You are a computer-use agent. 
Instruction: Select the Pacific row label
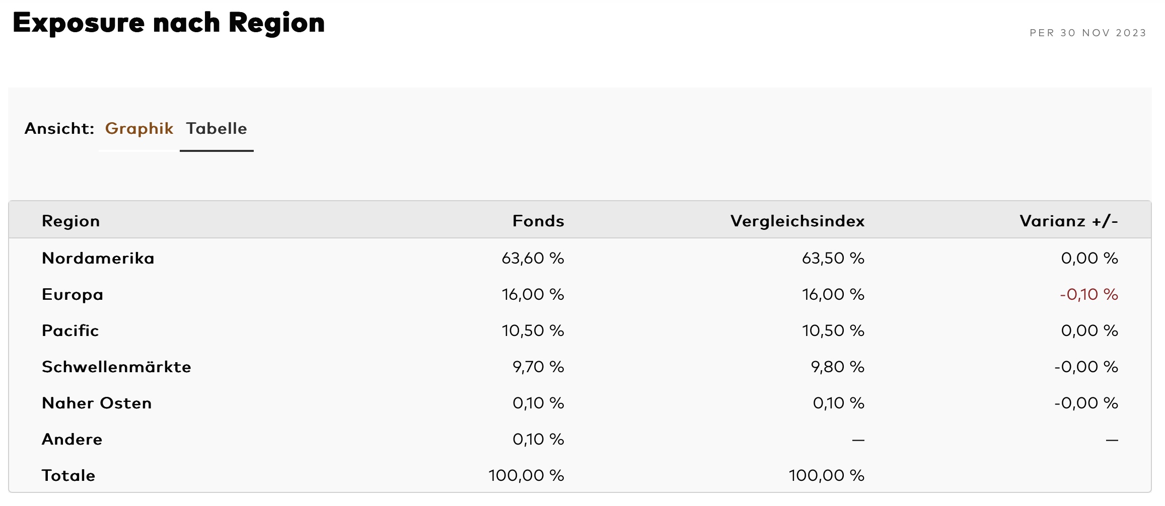[x=70, y=330]
